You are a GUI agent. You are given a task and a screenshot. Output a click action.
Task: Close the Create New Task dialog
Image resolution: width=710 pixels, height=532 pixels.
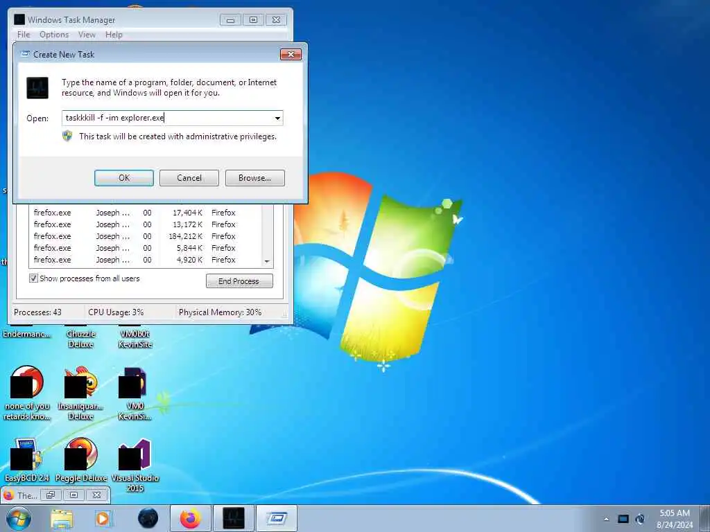[291, 54]
